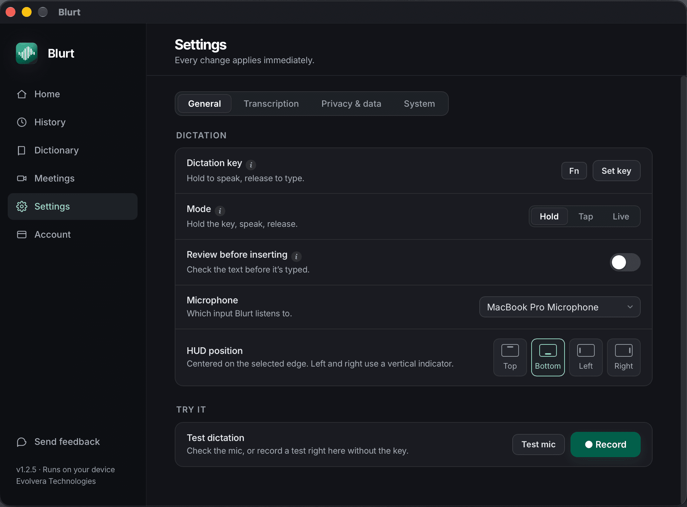Click the 'TRY IT' section heading
This screenshot has height=507, width=687.
(191, 409)
